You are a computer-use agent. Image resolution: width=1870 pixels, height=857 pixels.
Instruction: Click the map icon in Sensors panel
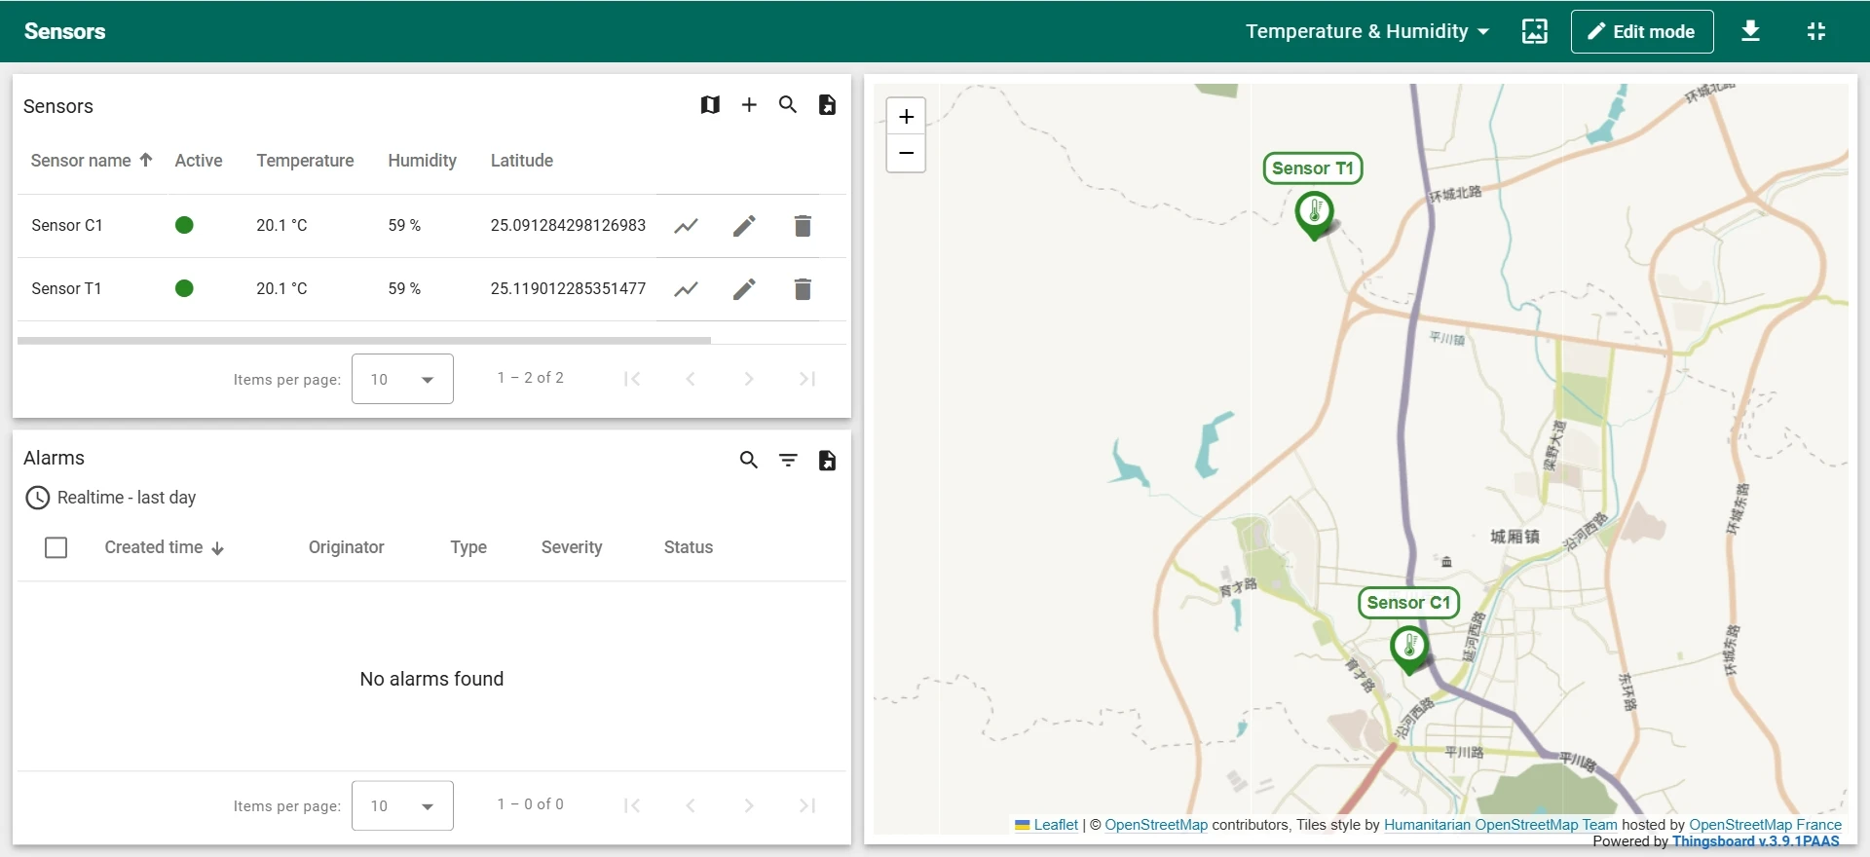tap(710, 105)
